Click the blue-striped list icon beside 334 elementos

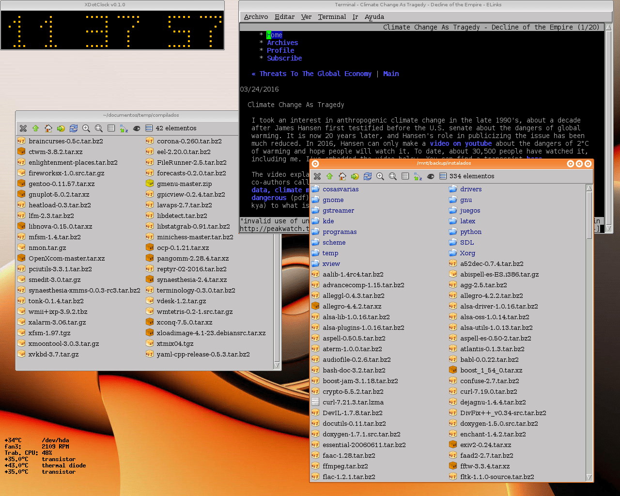coord(443,176)
